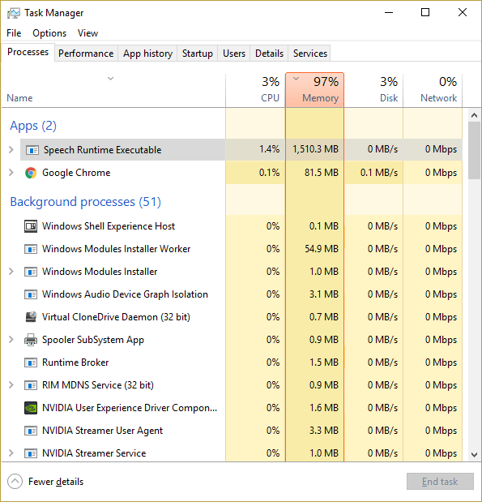Click the 1,510.3 MB memory value
The height and width of the screenshot is (502, 482).
click(315, 149)
